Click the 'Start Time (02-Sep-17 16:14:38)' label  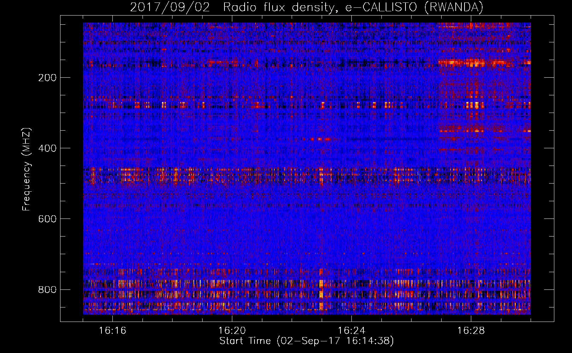click(x=307, y=341)
